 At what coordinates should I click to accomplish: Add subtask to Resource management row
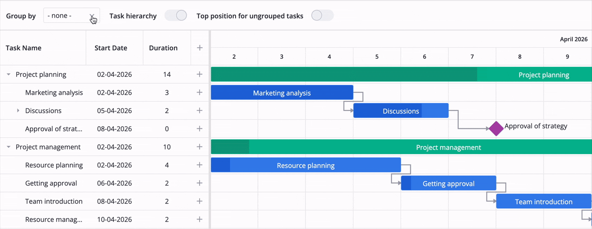click(x=200, y=220)
